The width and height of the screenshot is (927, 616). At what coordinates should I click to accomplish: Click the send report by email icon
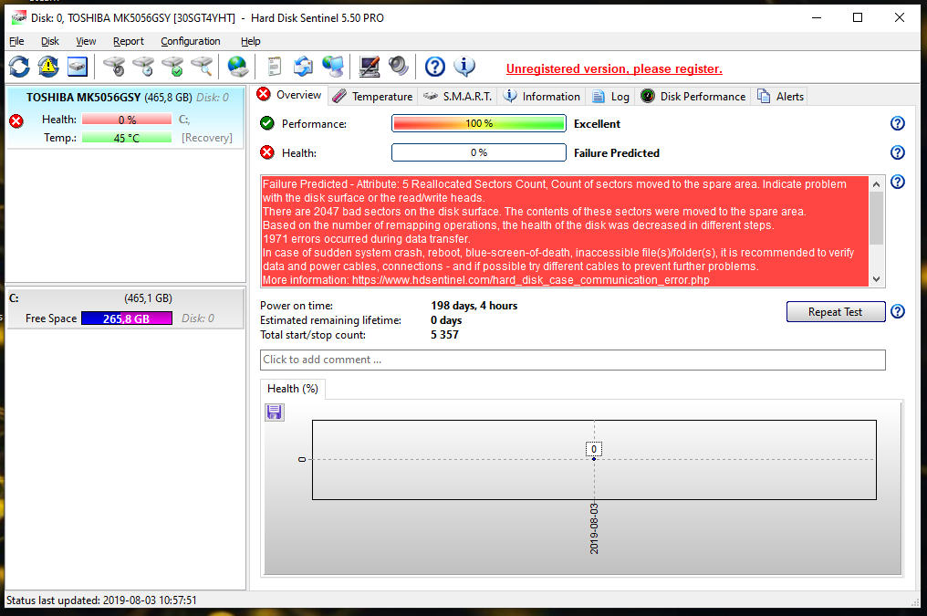[x=303, y=67]
